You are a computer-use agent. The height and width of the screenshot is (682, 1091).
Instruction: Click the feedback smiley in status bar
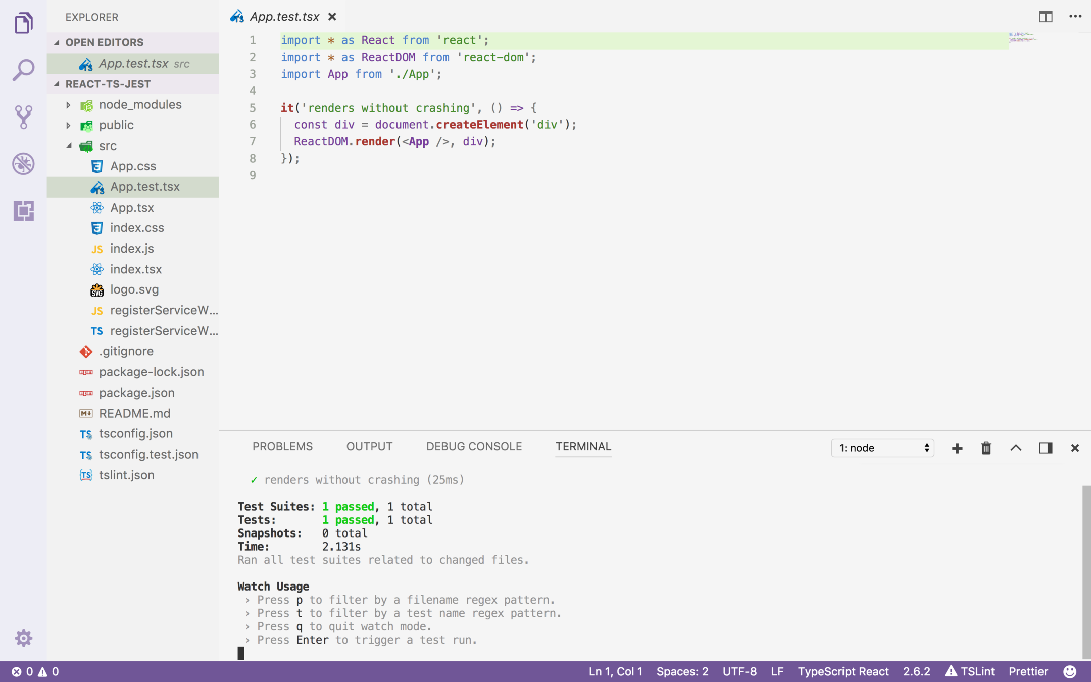click(1070, 672)
